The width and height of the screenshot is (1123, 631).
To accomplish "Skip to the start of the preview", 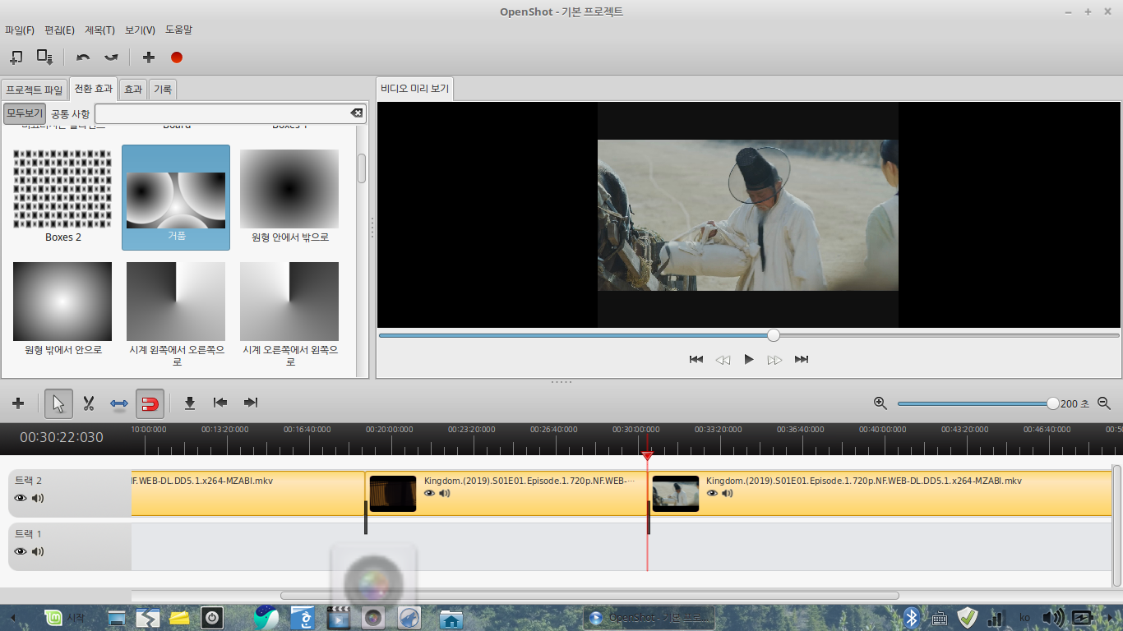I will point(696,359).
